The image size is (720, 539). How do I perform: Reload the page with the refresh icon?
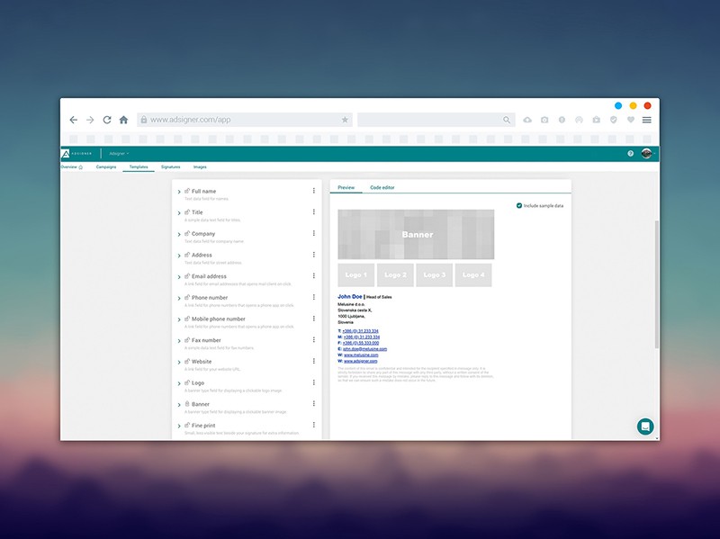[x=107, y=120]
